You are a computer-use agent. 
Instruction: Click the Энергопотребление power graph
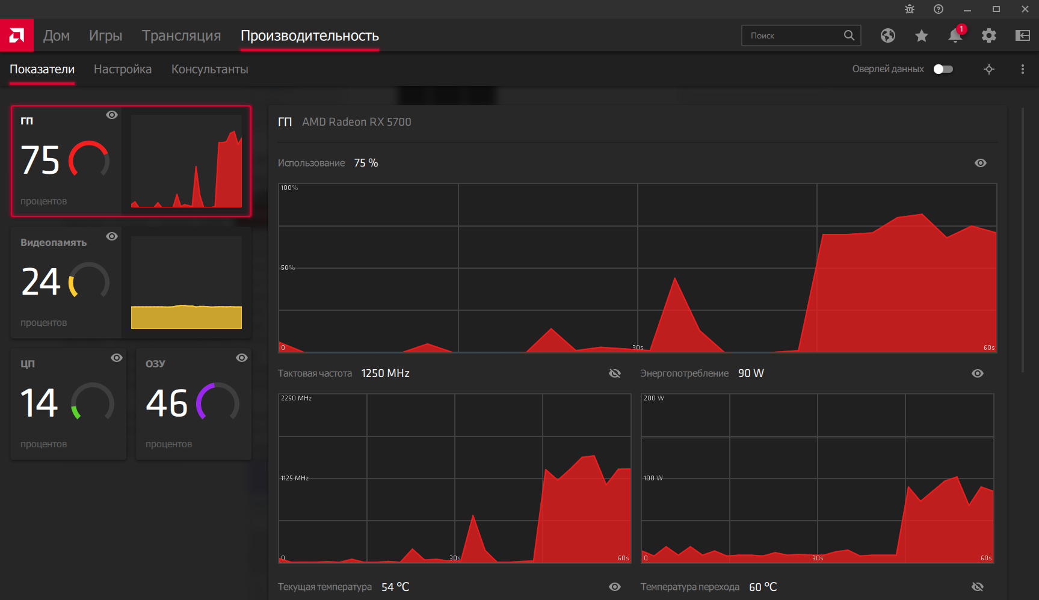pos(818,479)
